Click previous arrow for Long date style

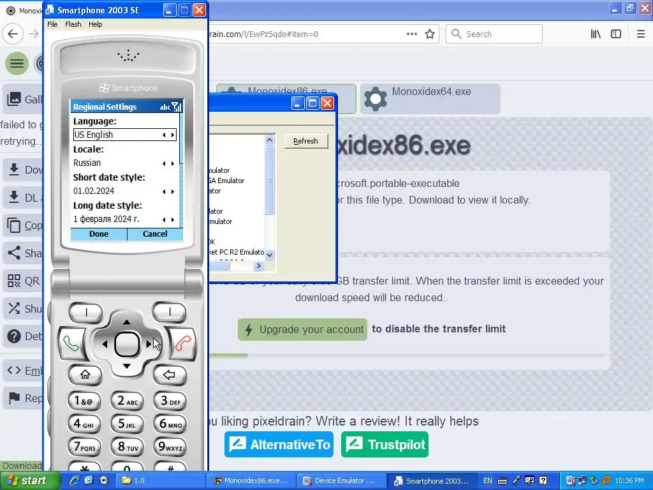point(164,219)
